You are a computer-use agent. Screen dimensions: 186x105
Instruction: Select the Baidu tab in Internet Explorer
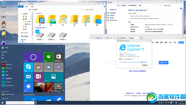coord(130,38)
